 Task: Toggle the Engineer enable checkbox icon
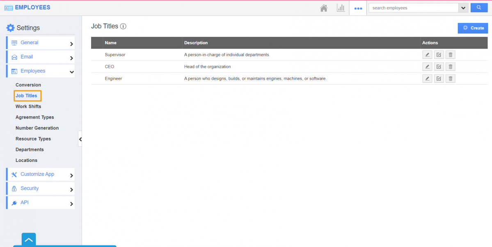pyautogui.click(x=439, y=79)
